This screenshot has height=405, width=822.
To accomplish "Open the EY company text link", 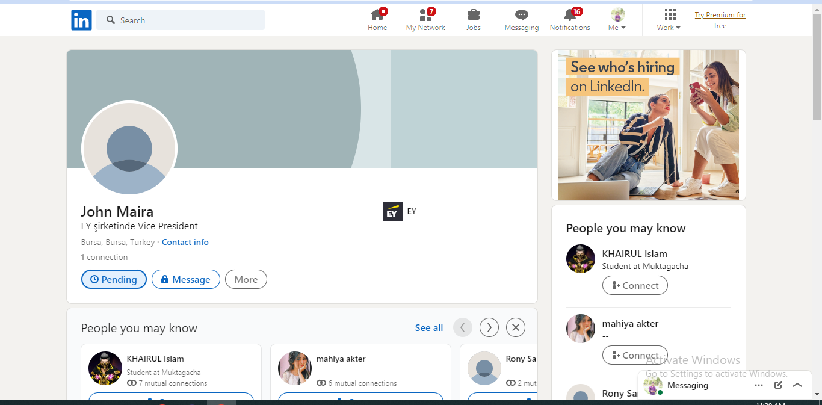I will coord(412,211).
